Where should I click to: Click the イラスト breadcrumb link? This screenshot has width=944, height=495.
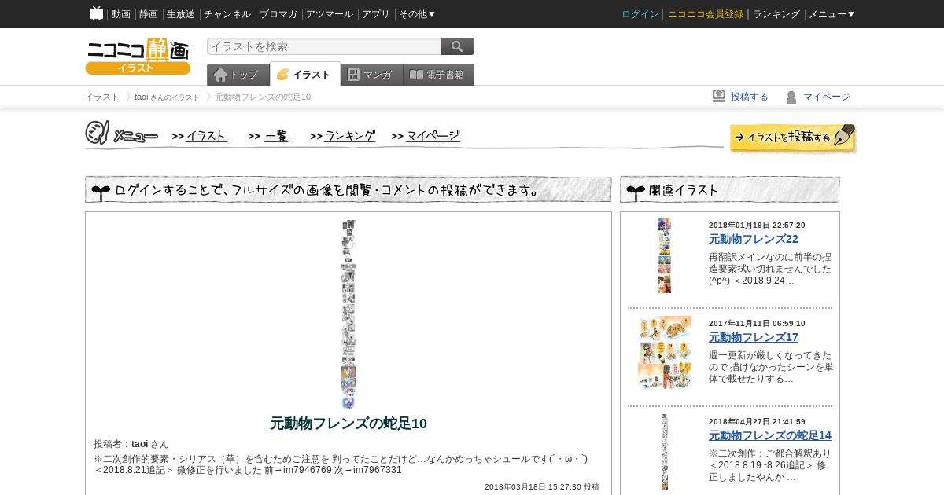(102, 97)
